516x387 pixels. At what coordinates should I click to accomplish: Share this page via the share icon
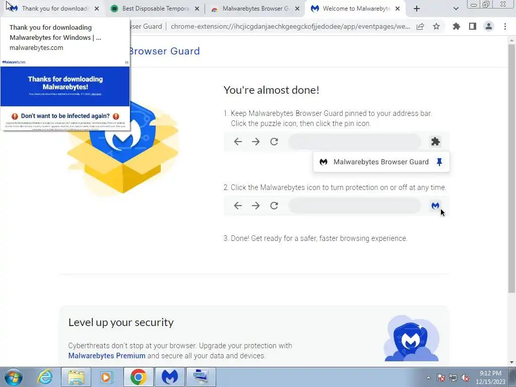(420, 27)
